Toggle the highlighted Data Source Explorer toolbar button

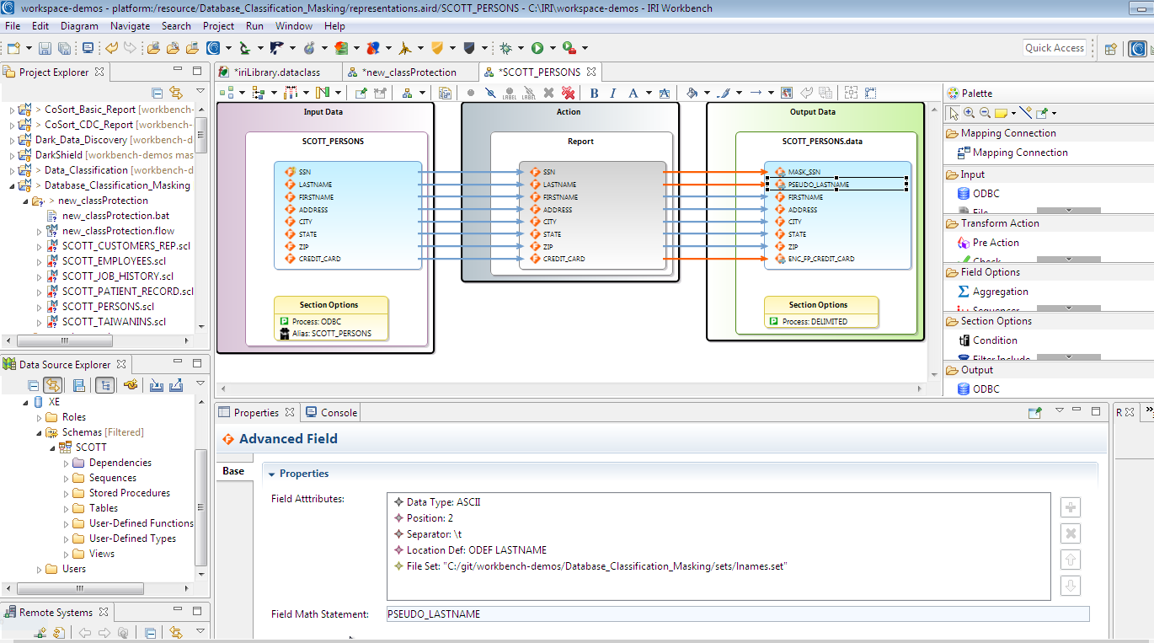tap(53, 385)
